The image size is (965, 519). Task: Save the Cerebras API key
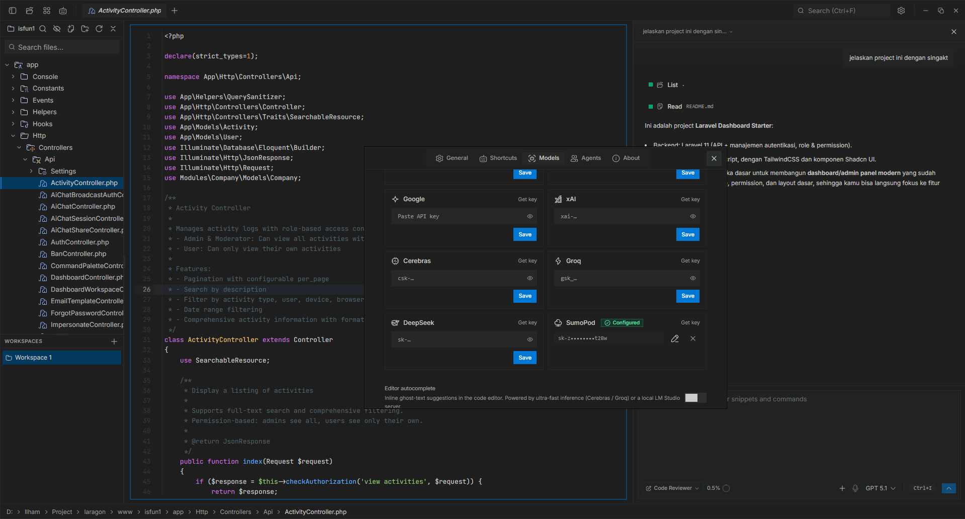click(525, 296)
